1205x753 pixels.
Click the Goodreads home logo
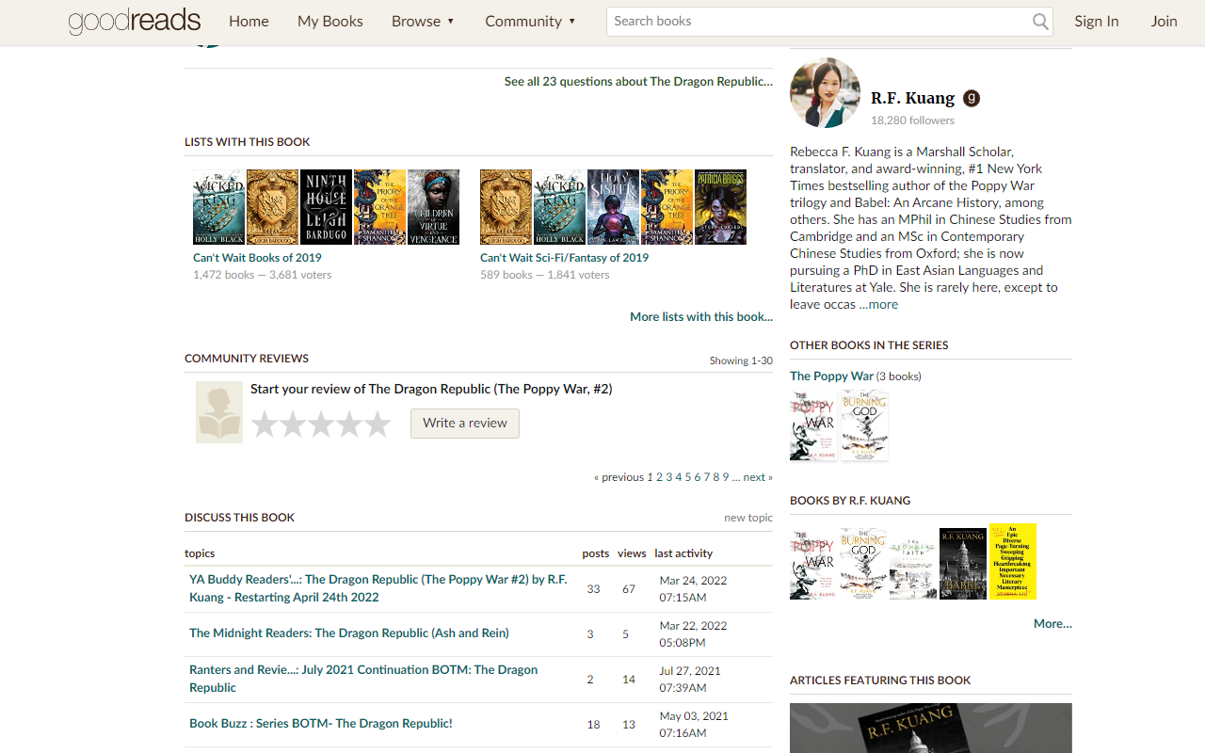pos(134,21)
